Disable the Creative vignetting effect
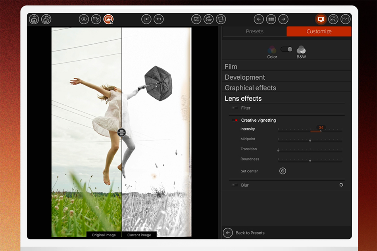 tap(235, 120)
